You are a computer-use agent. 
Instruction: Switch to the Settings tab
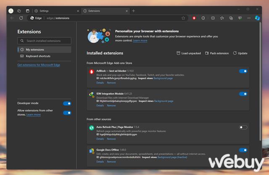click(x=57, y=11)
